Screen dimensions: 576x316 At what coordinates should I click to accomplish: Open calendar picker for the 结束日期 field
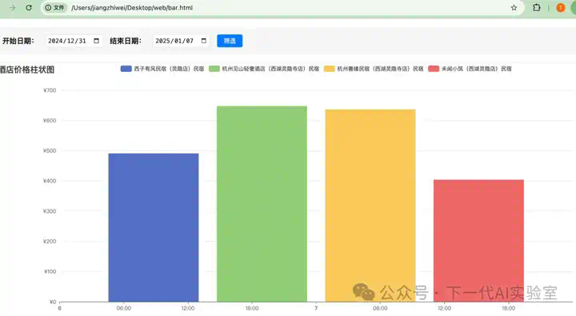(x=203, y=41)
